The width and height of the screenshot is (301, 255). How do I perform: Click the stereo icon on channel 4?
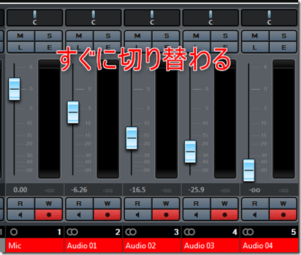[190, 232]
